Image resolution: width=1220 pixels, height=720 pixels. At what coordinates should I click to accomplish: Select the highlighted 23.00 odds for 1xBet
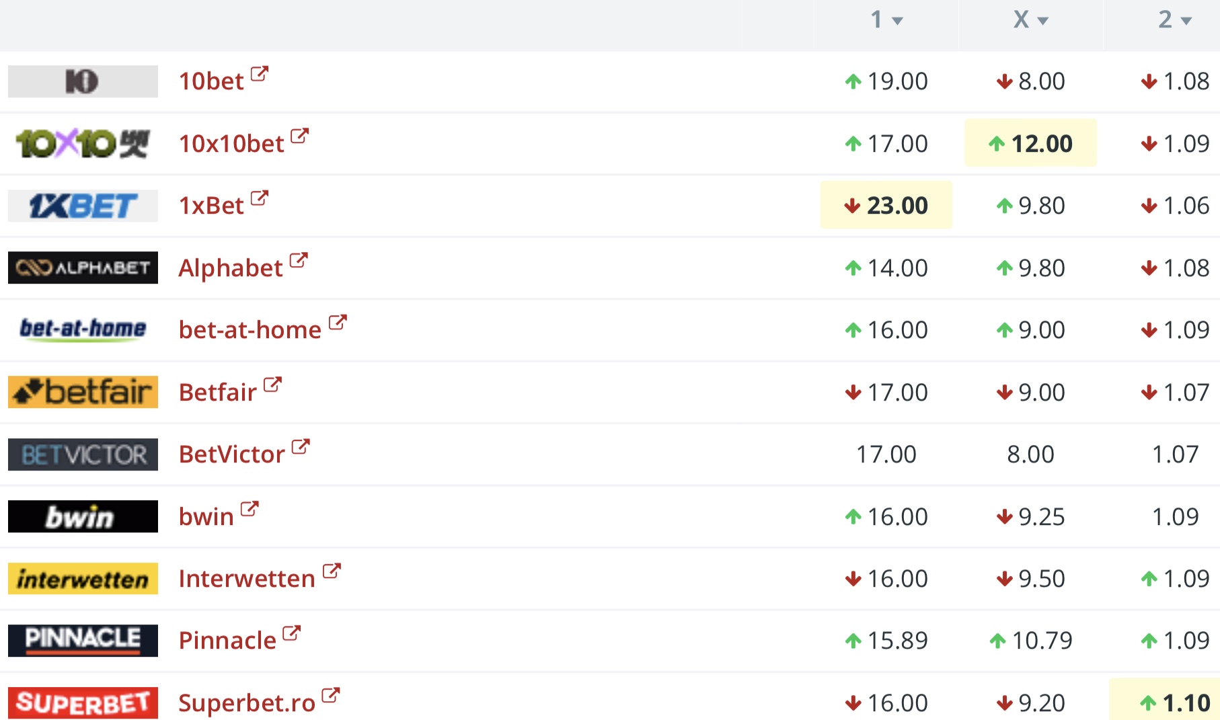886,205
